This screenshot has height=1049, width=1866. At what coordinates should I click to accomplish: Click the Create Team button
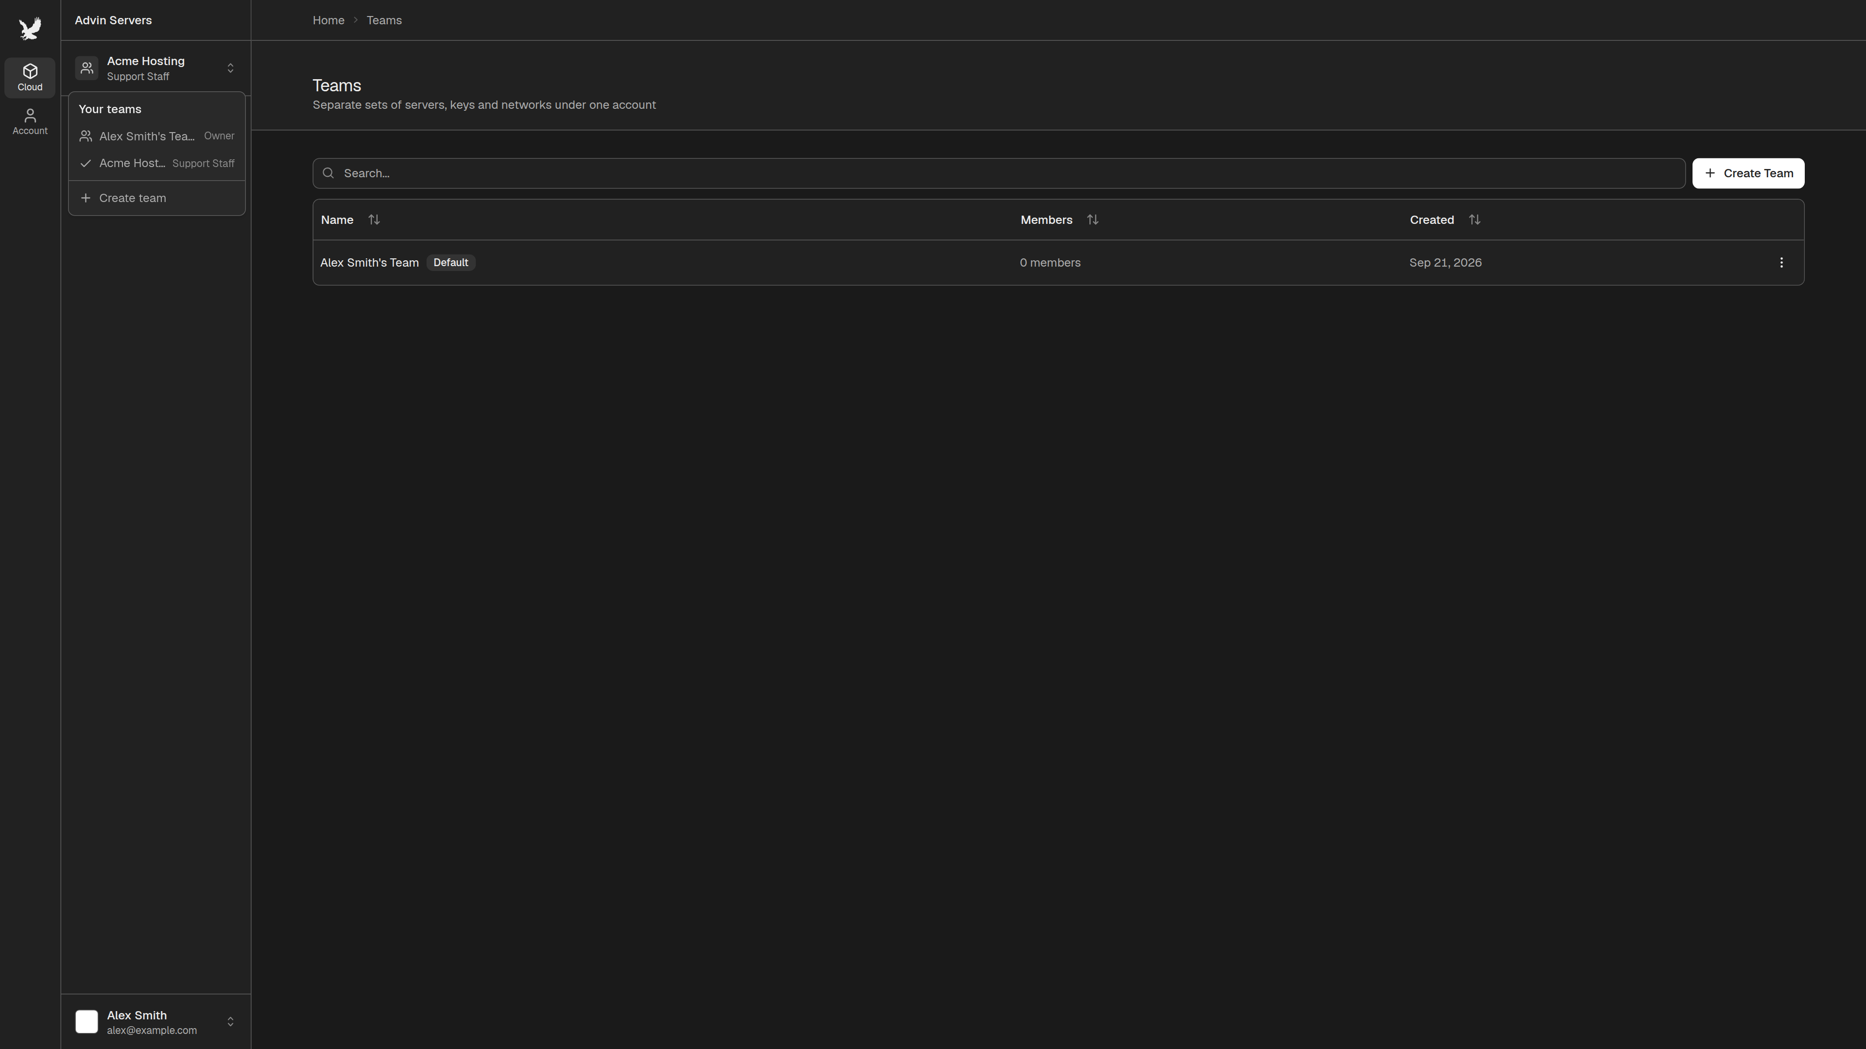pos(1748,174)
